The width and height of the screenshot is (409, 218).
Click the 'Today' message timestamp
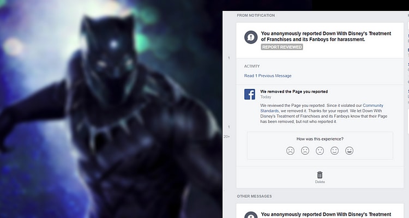(x=266, y=97)
